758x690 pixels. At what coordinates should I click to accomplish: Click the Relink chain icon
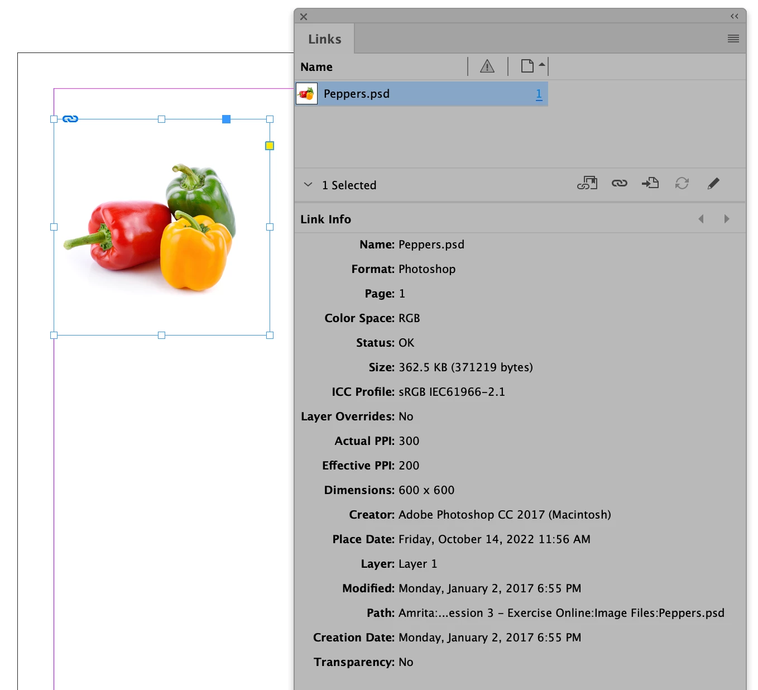coord(620,183)
